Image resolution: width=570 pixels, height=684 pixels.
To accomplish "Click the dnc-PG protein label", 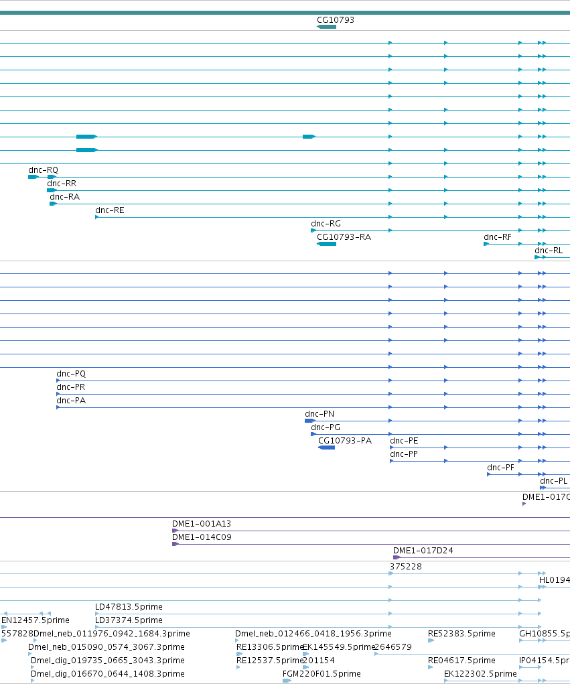I will (326, 427).
